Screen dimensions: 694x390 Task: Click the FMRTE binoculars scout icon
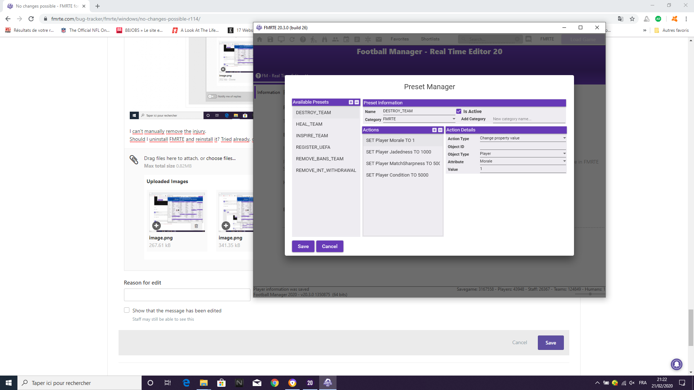tap(325, 39)
